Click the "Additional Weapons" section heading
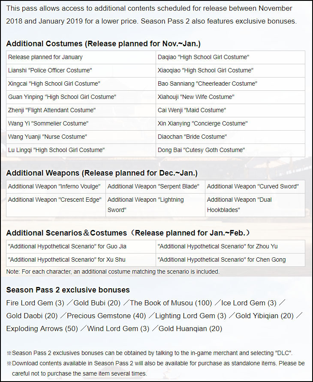Image resolution: width=313 pixels, height=382 pixels. (x=102, y=173)
